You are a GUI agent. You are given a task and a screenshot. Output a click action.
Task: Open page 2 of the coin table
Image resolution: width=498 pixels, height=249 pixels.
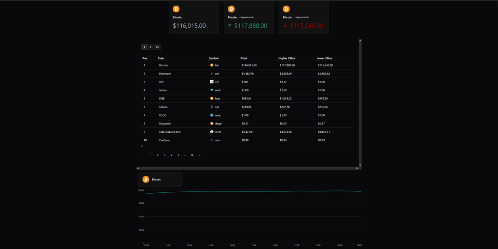(158, 155)
